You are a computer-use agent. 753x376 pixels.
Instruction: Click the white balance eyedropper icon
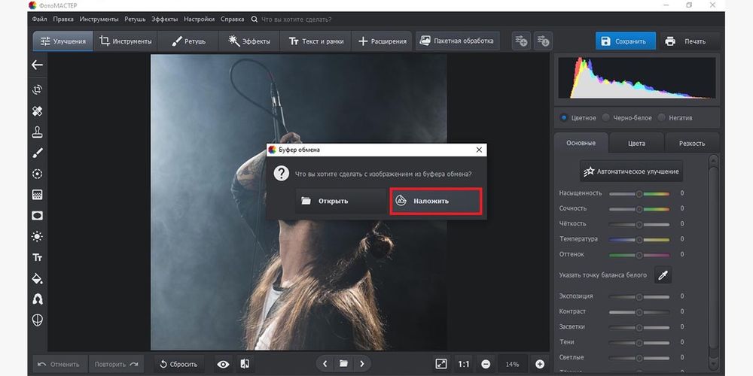663,275
